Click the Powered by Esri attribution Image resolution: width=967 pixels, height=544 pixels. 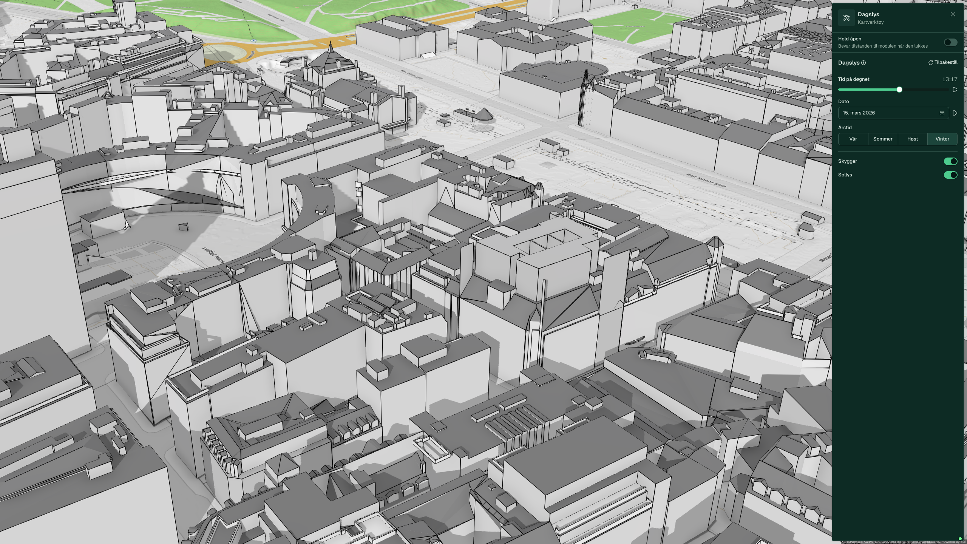click(x=953, y=542)
